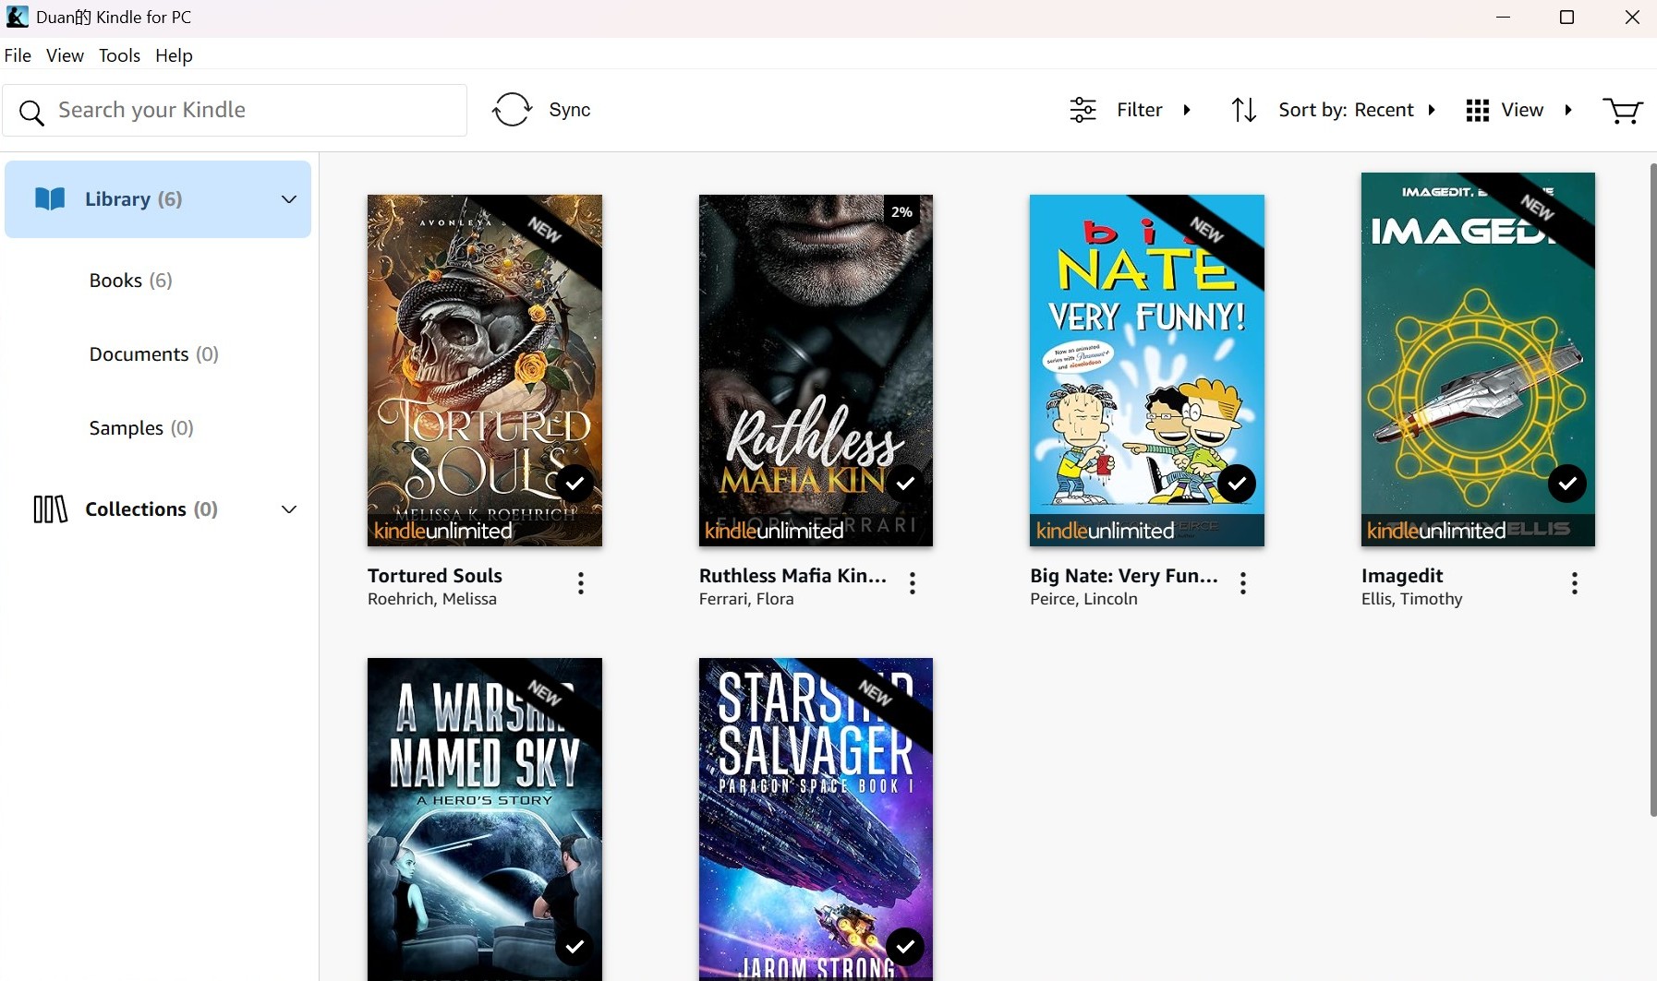
Task: Open the Help menu
Action: click(174, 55)
